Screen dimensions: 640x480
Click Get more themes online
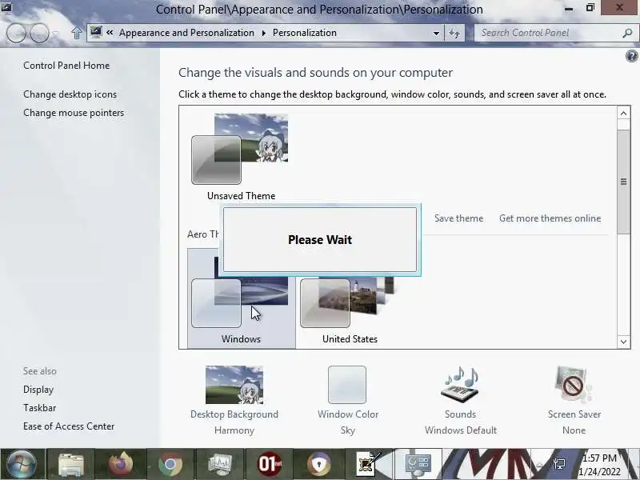pyautogui.click(x=550, y=218)
